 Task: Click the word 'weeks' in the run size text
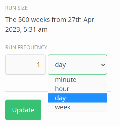(x=40, y=20)
